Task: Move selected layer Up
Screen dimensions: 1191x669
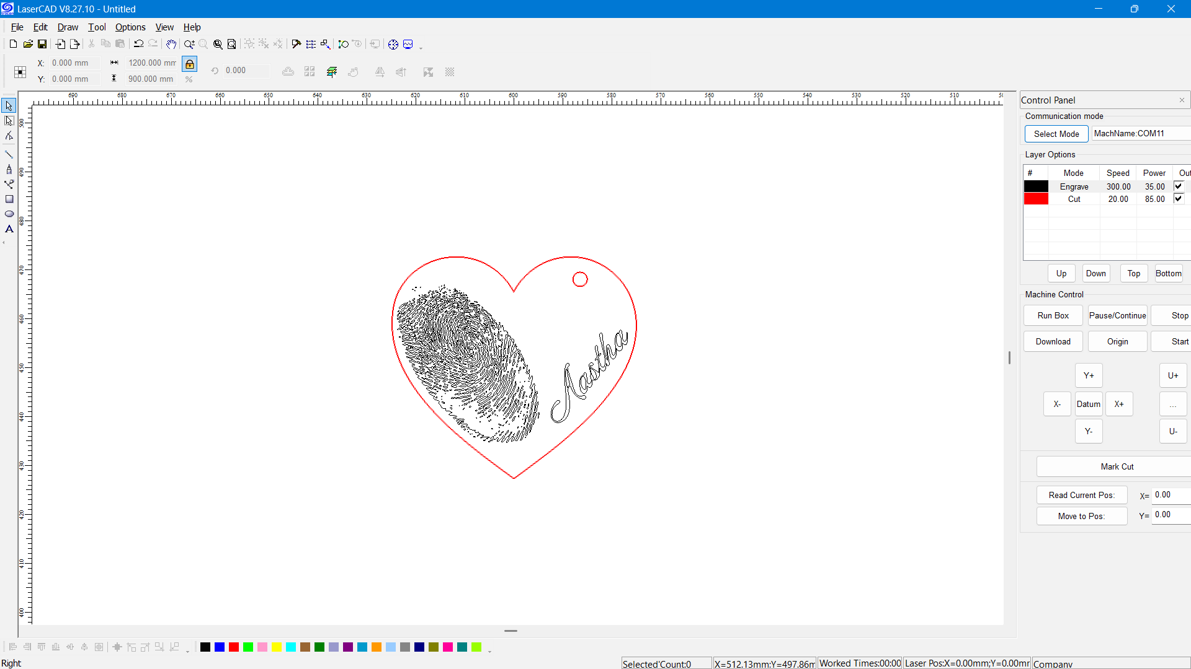Action: click(1061, 273)
